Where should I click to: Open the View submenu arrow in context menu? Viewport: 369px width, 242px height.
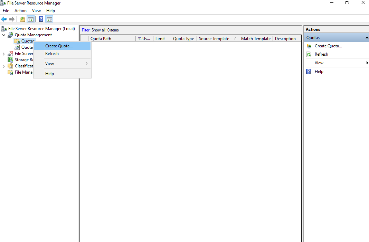coord(87,64)
